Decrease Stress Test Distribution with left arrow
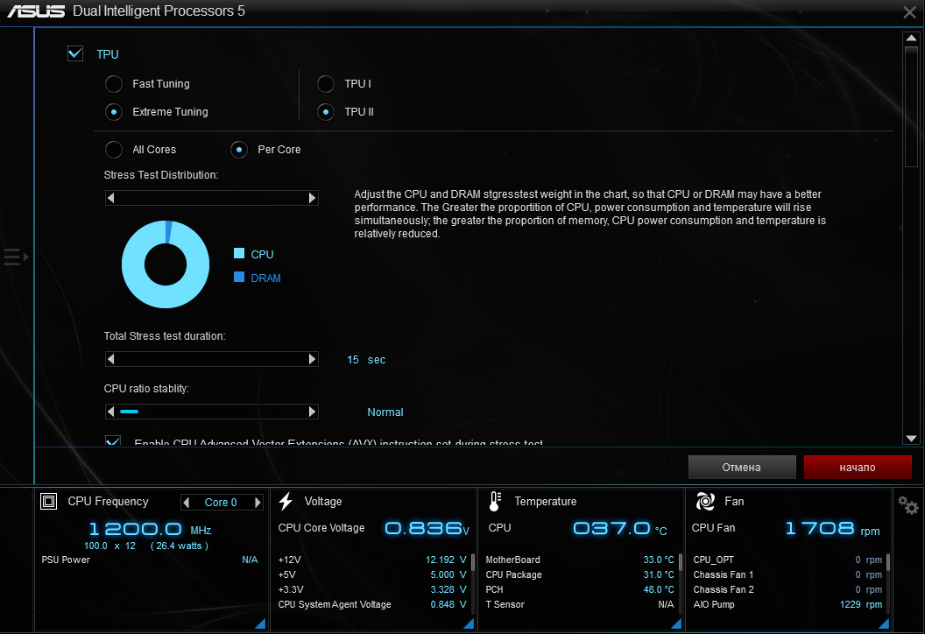The width and height of the screenshot is (925, 634). [110, 198]
